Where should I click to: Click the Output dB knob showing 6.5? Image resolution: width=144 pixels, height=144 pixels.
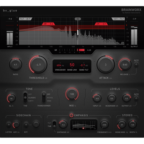click(x=127, y=98)
